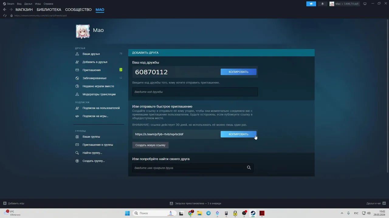Open Подписки на пользователей
The width and height of the screenshot is (389, 218).
101,108
